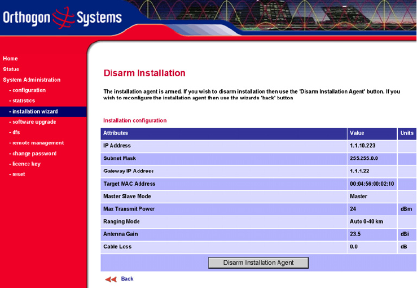Go to the Status page
Image resolution: width=417 pixels, height=288 pixels.
pos(11,69)
